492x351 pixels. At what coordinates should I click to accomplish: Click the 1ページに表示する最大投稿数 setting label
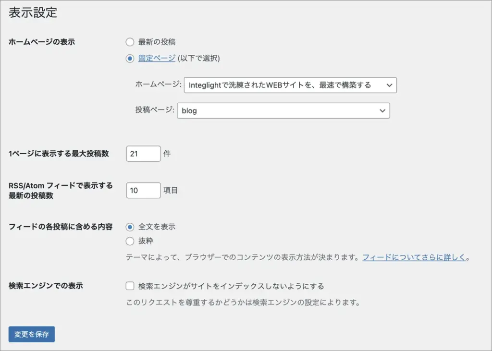click(x=59, y=154)
